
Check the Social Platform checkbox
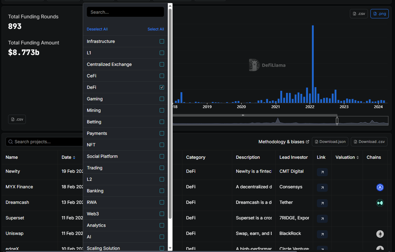pyautogui.click(x=162, y=156)
